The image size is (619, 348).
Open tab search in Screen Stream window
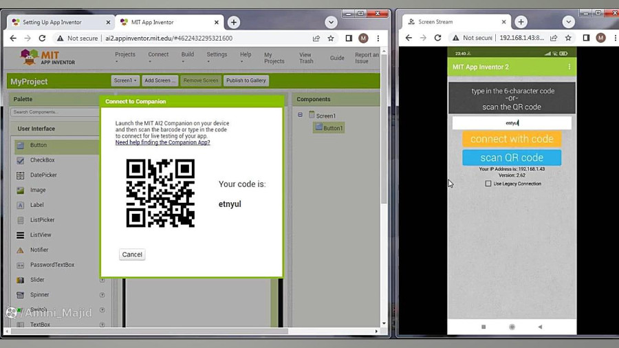point(569,22)
